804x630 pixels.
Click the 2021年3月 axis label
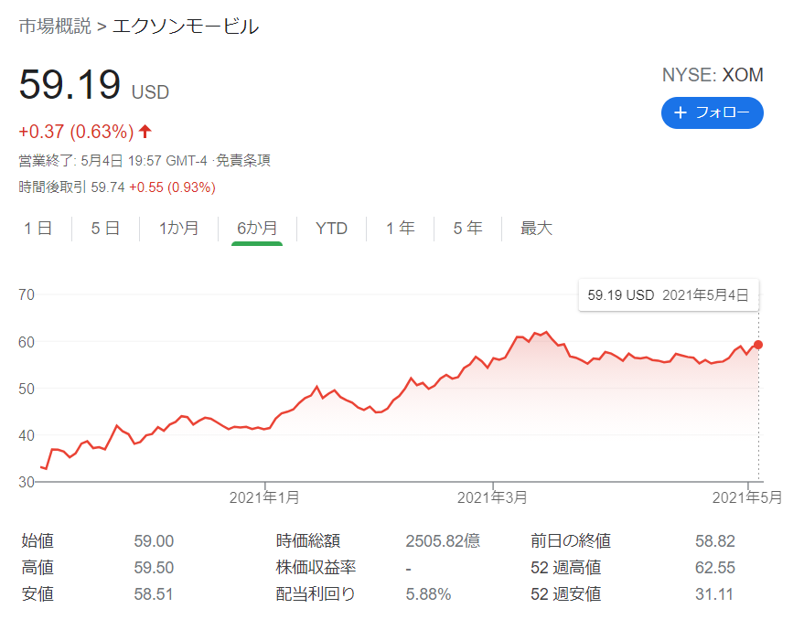tap(492, 497)
